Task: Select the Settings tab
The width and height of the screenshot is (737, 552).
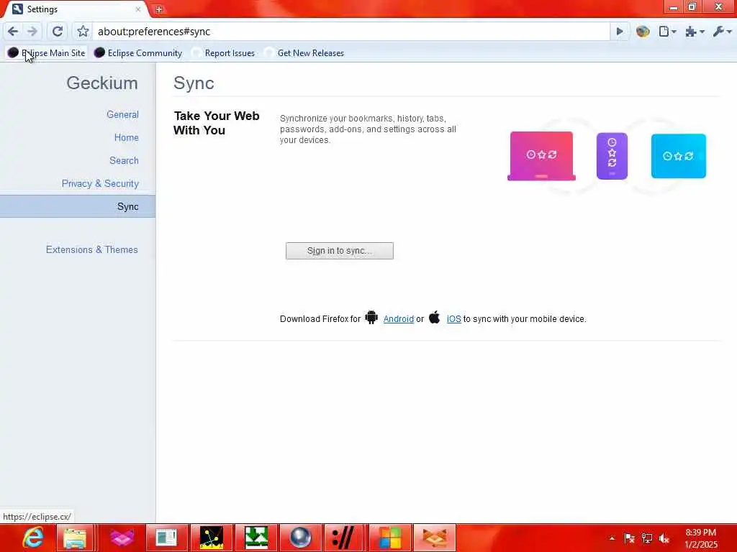Action: 75,9
